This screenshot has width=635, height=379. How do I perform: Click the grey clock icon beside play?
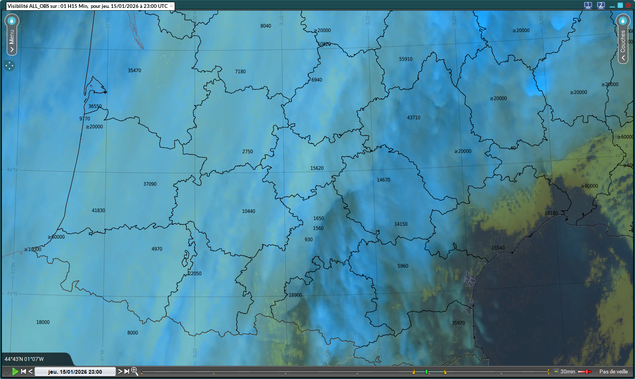(x=6, y=371)
